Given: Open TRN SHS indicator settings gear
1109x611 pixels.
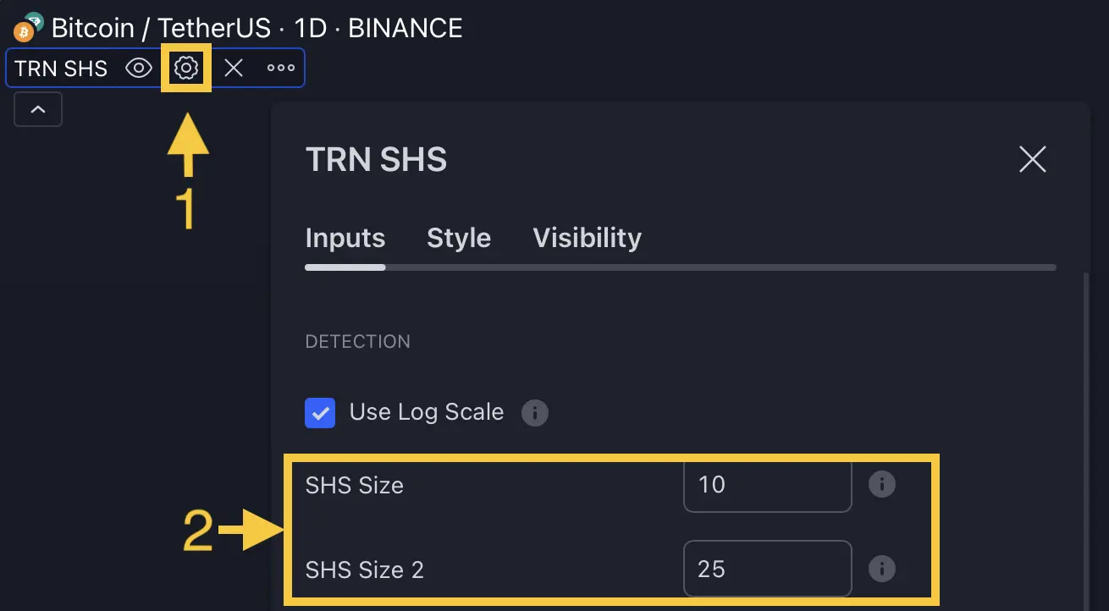Looking at the screenshot, I should 186,68.
